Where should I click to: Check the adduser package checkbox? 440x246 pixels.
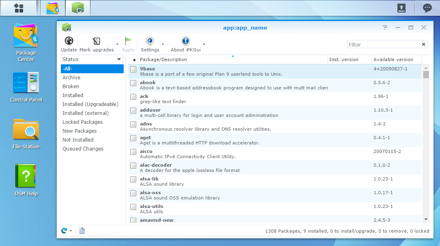coord(133,110)
